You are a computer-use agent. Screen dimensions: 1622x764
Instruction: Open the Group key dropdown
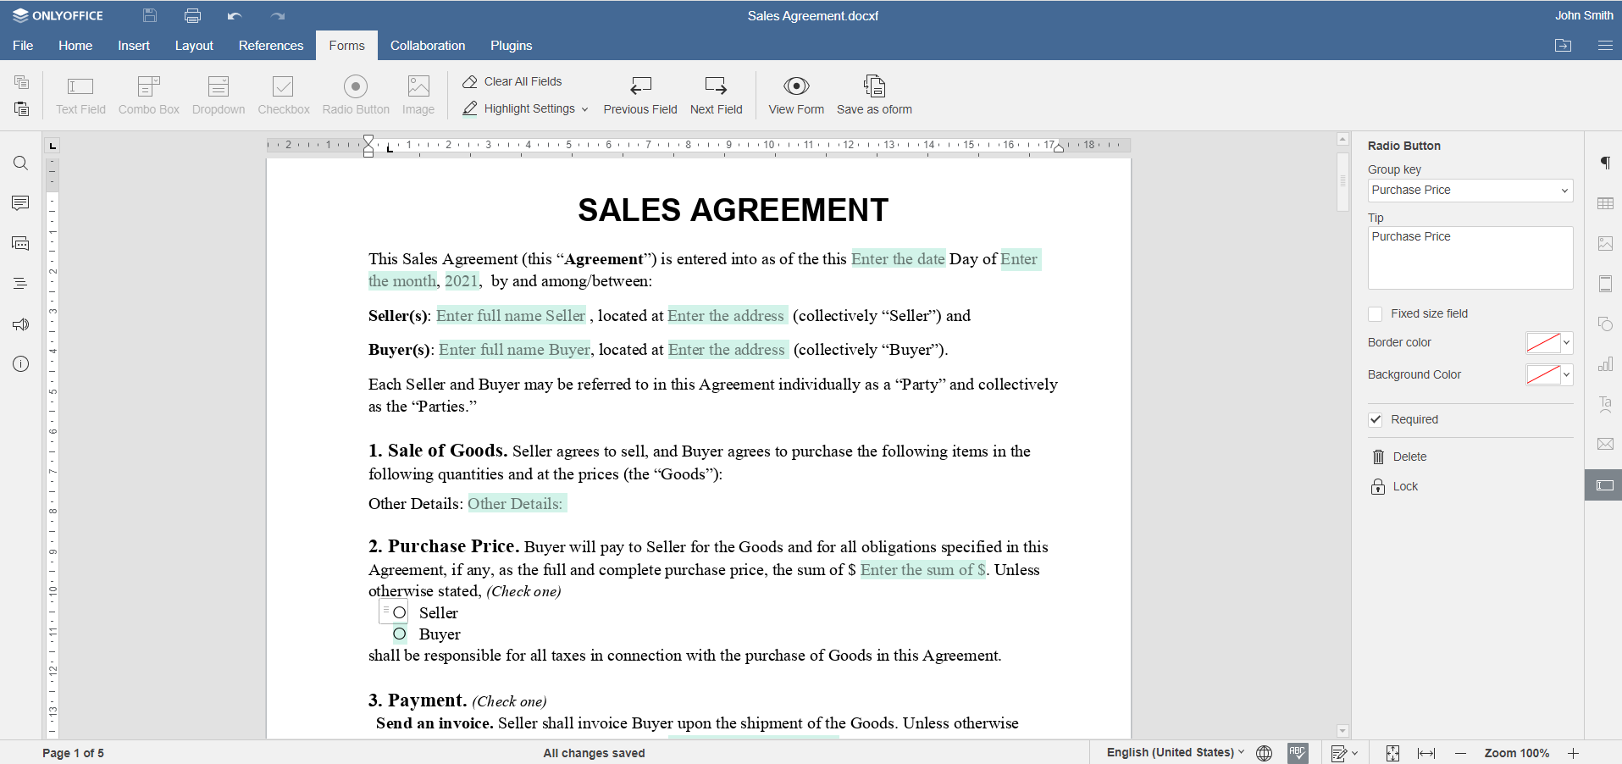point(1564,190)
